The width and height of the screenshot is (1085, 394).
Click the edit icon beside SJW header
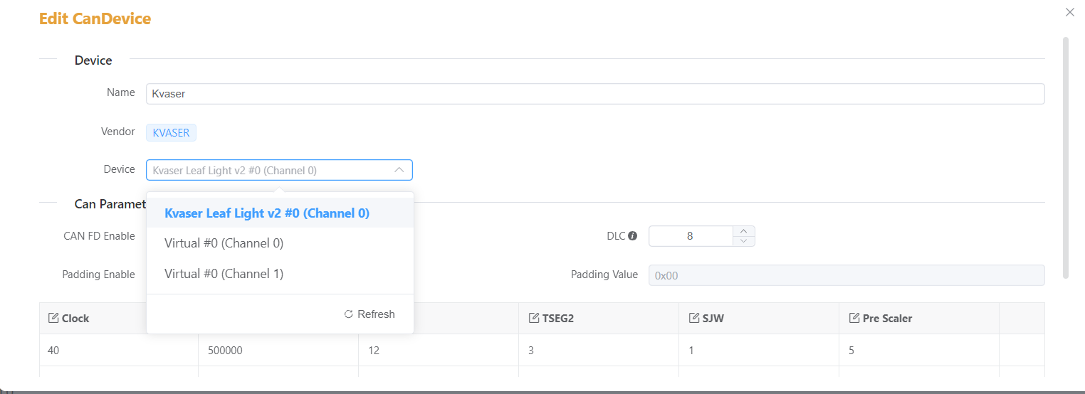click(694, 318)
